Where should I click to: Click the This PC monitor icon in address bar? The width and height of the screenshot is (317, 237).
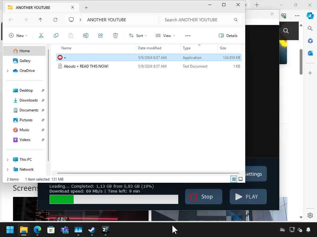pyautogui.click(x=71, y=19)
